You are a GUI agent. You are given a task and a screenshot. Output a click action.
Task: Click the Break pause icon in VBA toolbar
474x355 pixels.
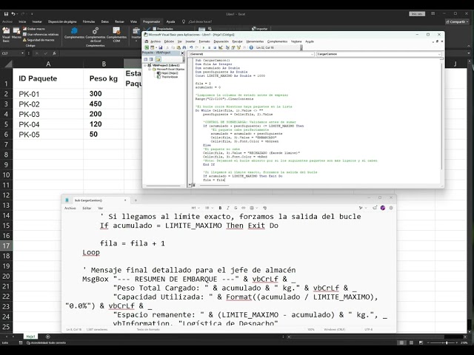point(209,47)
